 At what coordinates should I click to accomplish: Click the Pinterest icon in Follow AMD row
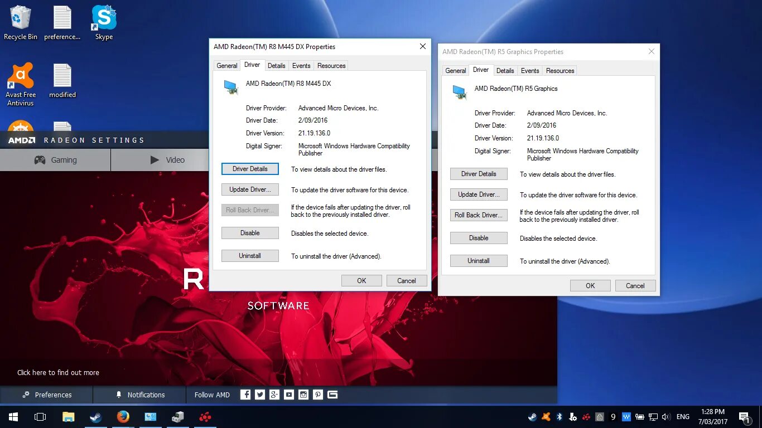point(318,395)
